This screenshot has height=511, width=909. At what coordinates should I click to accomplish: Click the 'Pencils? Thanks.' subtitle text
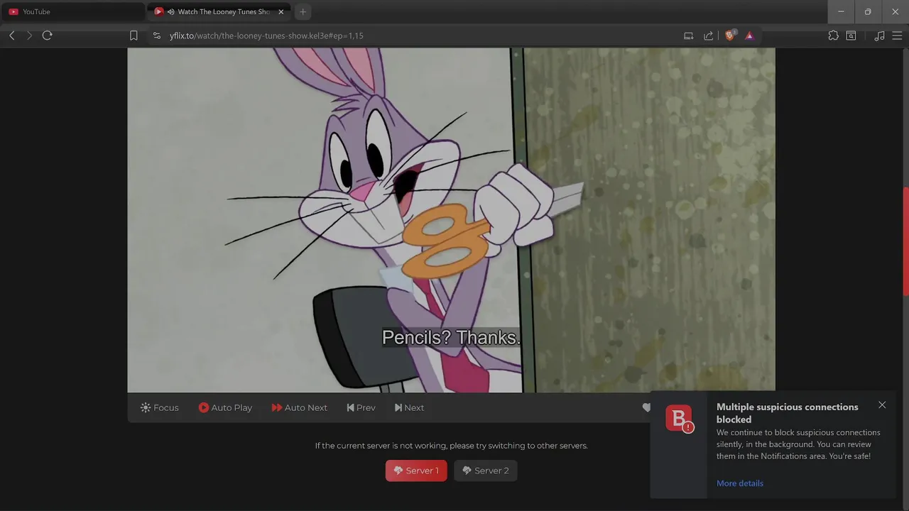[x=451, y=338]
